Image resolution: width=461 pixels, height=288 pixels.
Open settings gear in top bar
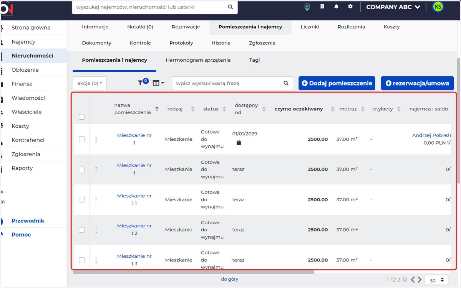click(350, 7)
